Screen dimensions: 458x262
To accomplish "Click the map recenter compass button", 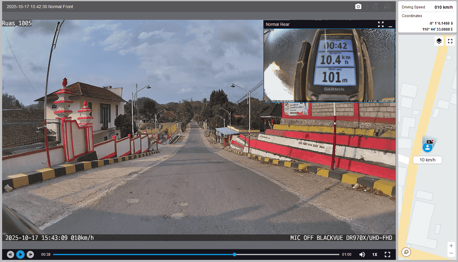I will pos(406,252).
